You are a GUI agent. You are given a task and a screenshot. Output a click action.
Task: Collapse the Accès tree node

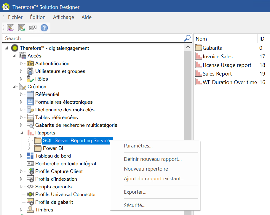(x=14, y=56)
